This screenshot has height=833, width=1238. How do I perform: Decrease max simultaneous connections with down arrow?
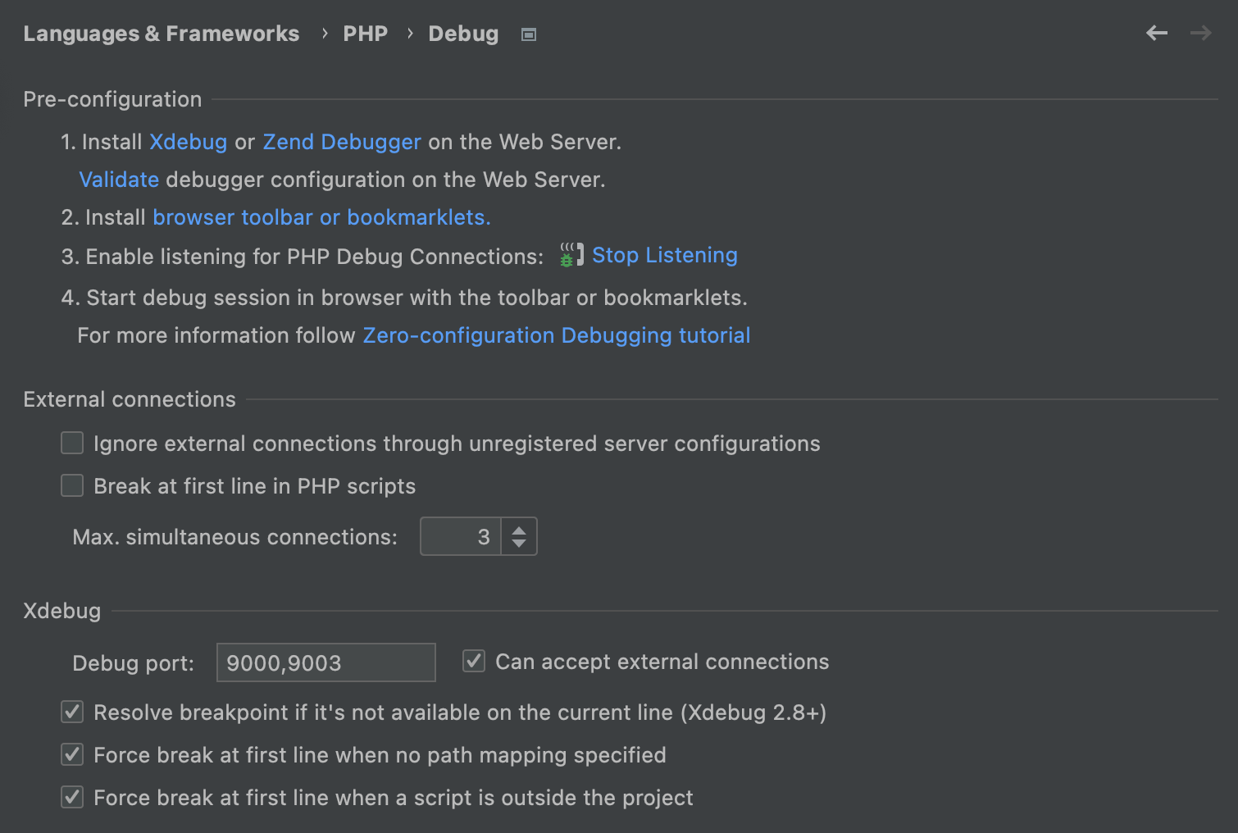pyautogui.click(x=519, y=544)
